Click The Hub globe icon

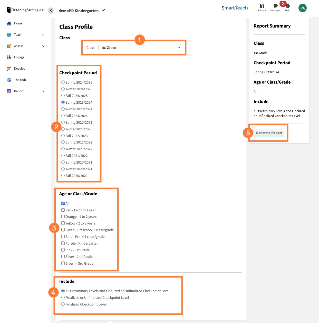click(x=8, y=80)
